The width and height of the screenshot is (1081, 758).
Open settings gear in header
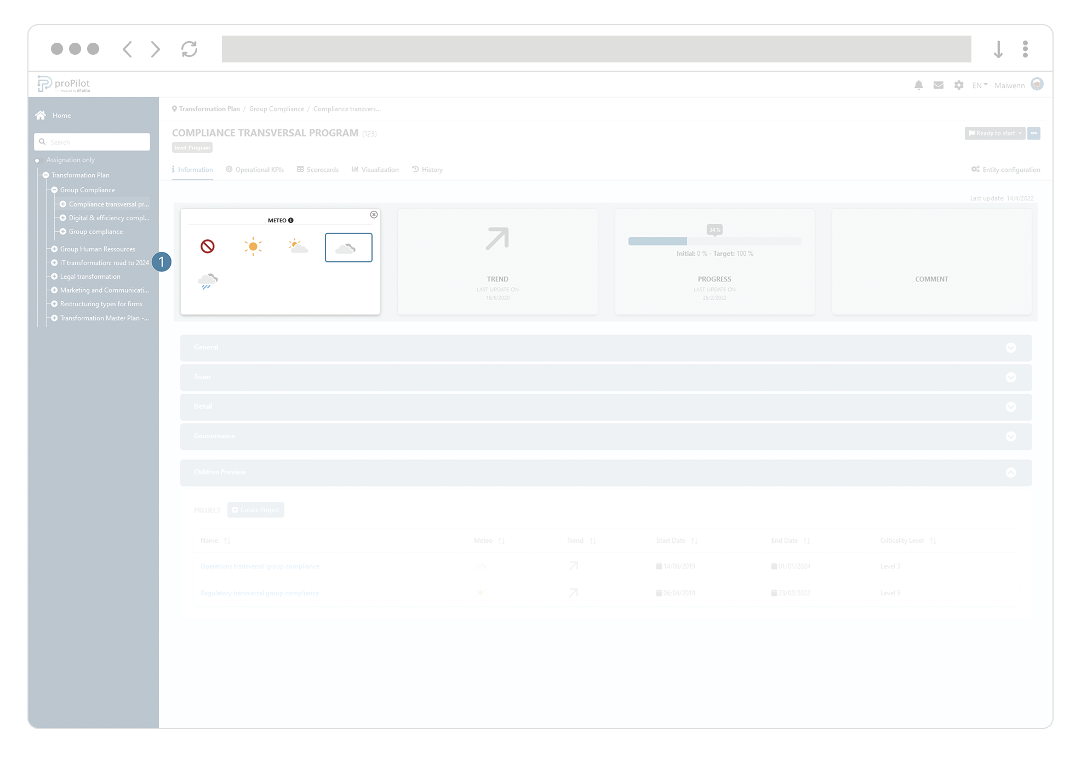click(958, 85)
